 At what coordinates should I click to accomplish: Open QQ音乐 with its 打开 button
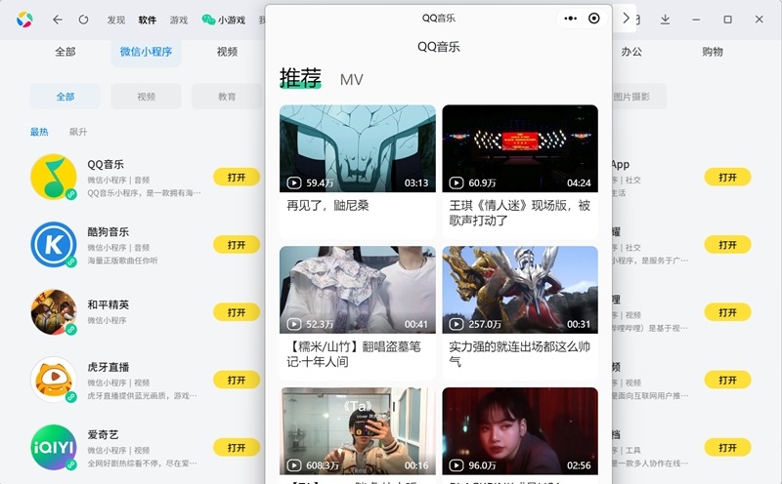237,177
